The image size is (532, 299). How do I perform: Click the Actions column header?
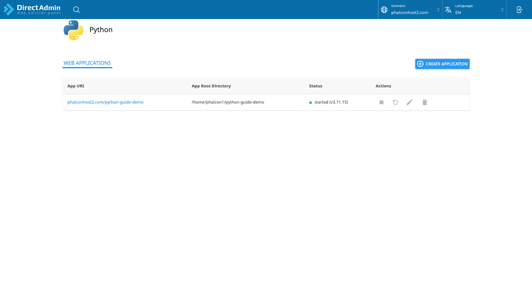pos(383,86)
